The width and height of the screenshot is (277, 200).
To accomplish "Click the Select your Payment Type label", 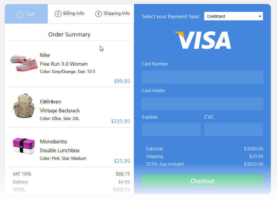I will [x=171, y=16].
